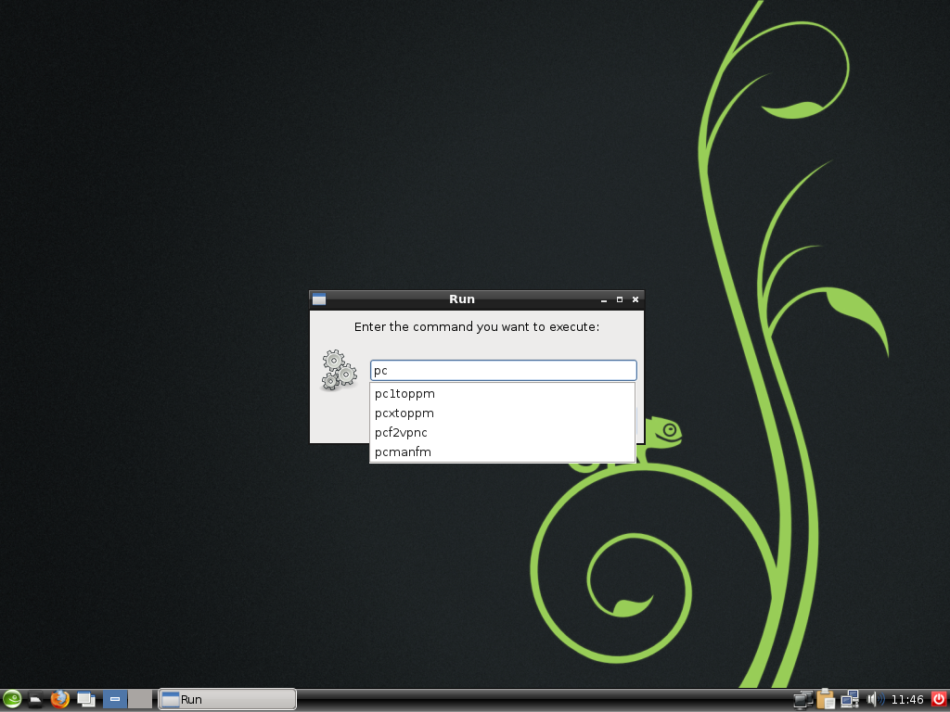Launch the file manager from the panel
The image size is (950, 712).
pos(36,699)
